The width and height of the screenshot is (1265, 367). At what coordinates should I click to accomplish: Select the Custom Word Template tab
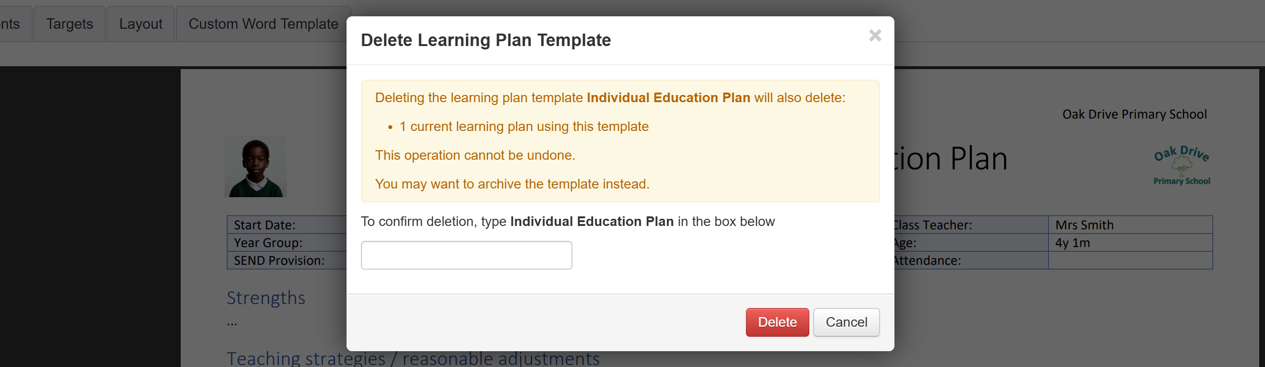pos(263,24)
